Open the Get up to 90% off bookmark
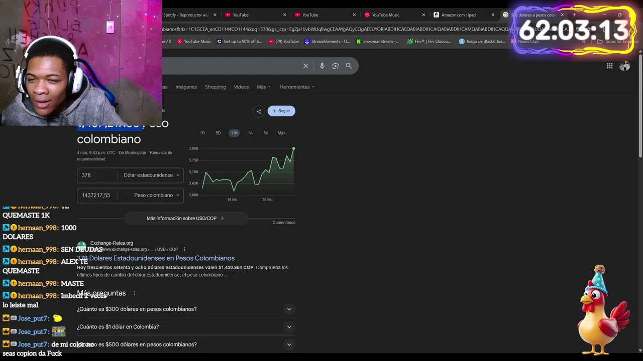The image size is (643, 361). (240, 42)
